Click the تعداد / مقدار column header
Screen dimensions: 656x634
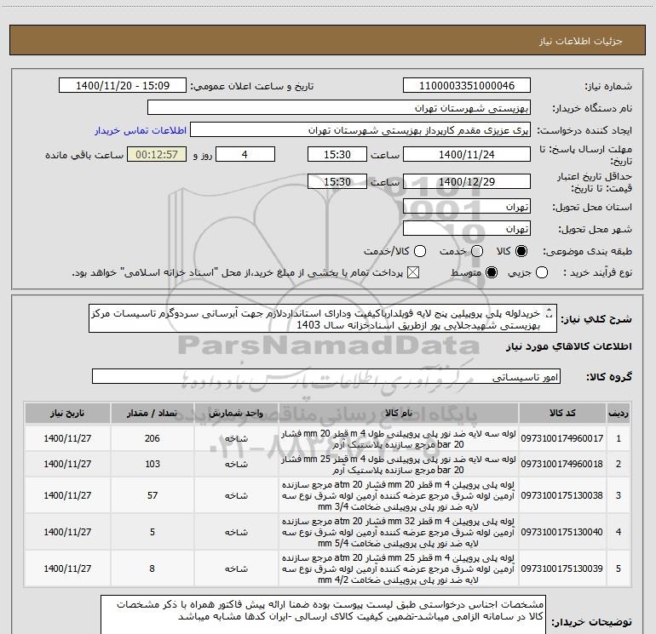152,413
